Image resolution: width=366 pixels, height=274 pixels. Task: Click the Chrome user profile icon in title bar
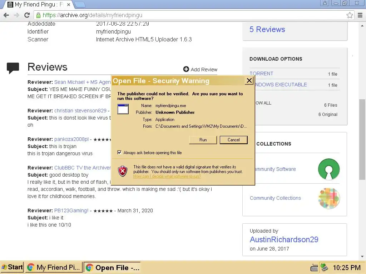click(325, 3)
